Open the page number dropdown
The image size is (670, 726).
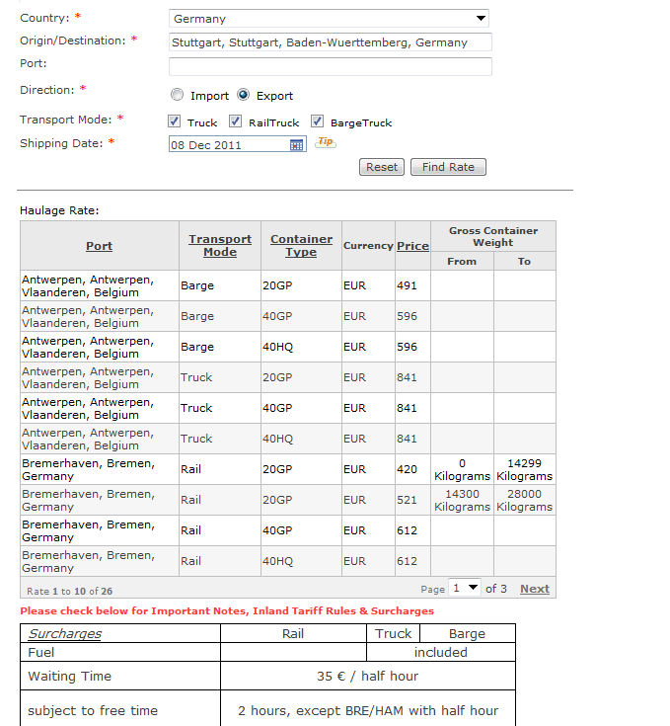464,588
